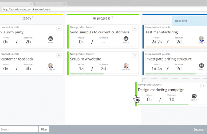Click Corey M avatar on customer feedback card
The width and height of the screenshot is (207, 134).
pos(51,66)
